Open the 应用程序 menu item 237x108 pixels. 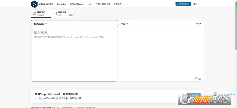coord(117,4)
